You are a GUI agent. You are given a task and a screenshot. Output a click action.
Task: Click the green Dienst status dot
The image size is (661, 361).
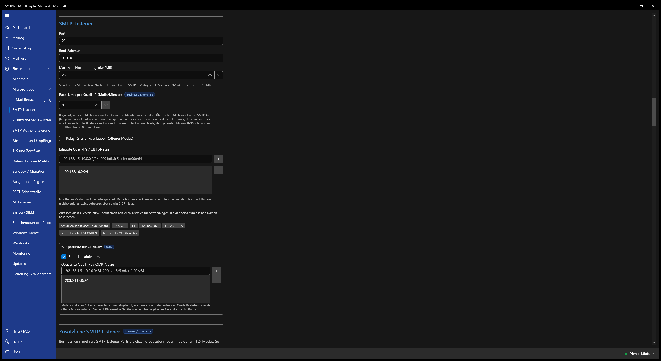pyautogui.click(x=626, y=354)
